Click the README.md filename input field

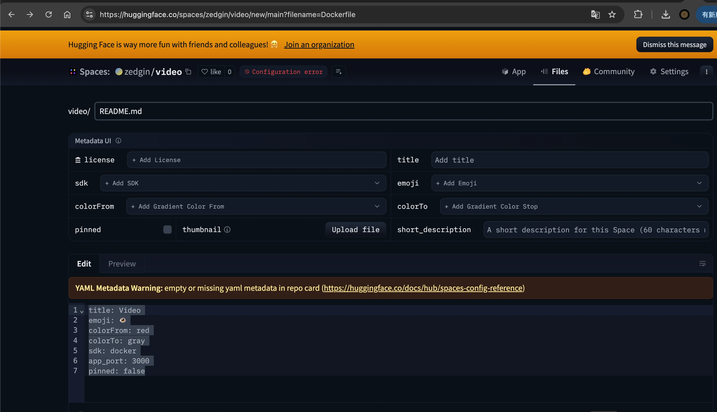point(403,111)
